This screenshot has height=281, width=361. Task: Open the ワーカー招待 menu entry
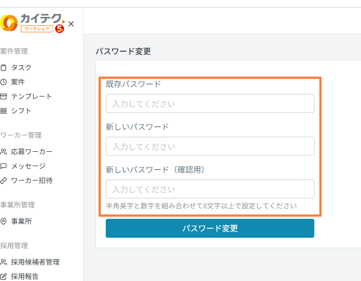click(x=32, y=181)
